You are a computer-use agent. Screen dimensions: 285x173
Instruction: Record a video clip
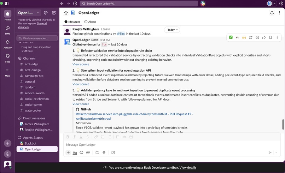(x=97, y=153)
